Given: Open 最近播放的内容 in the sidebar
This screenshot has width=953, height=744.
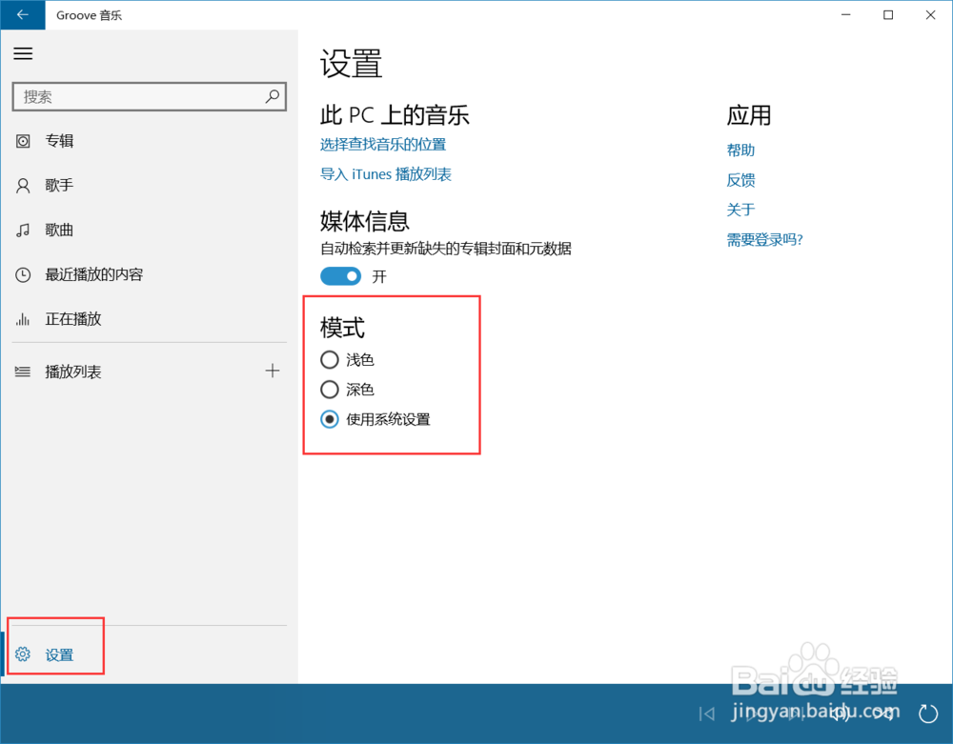Looking at the screenshot, I should [149, 274].
